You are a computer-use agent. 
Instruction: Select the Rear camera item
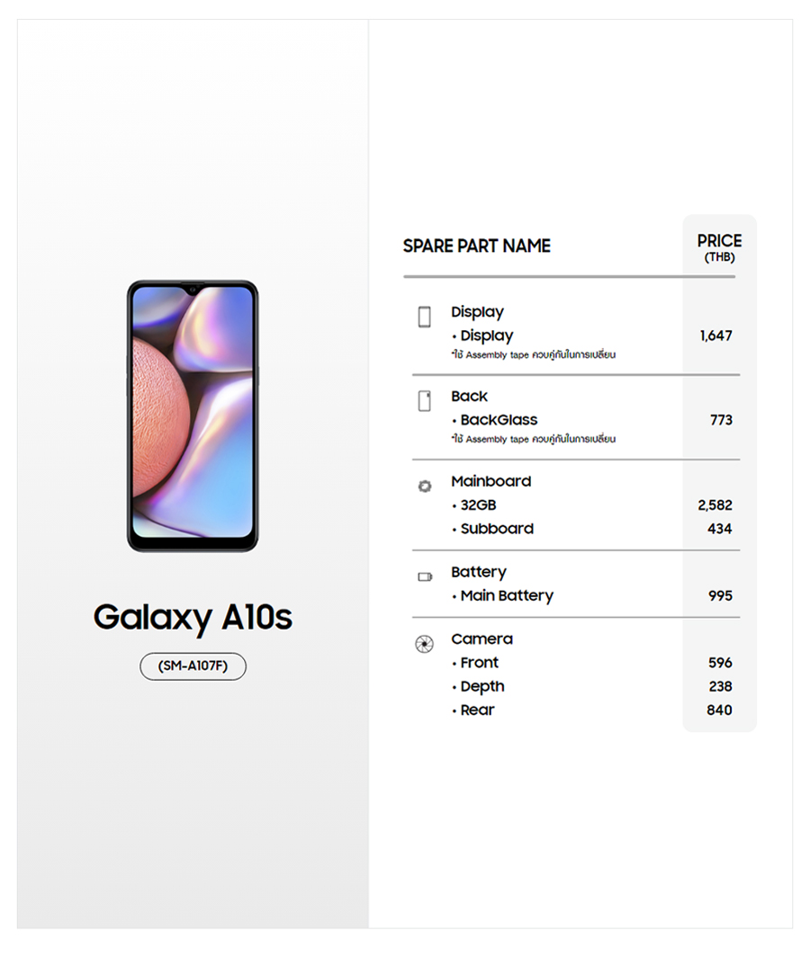coord(477,710)
